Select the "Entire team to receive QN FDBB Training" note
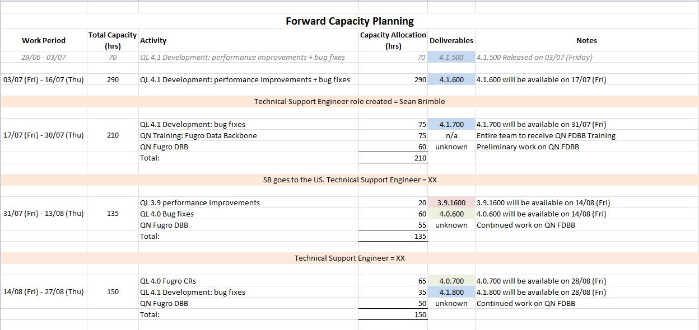 (x=546, y=135)
